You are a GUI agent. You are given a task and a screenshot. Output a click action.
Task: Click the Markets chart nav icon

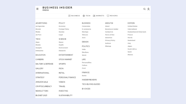(x=94, y=16)
